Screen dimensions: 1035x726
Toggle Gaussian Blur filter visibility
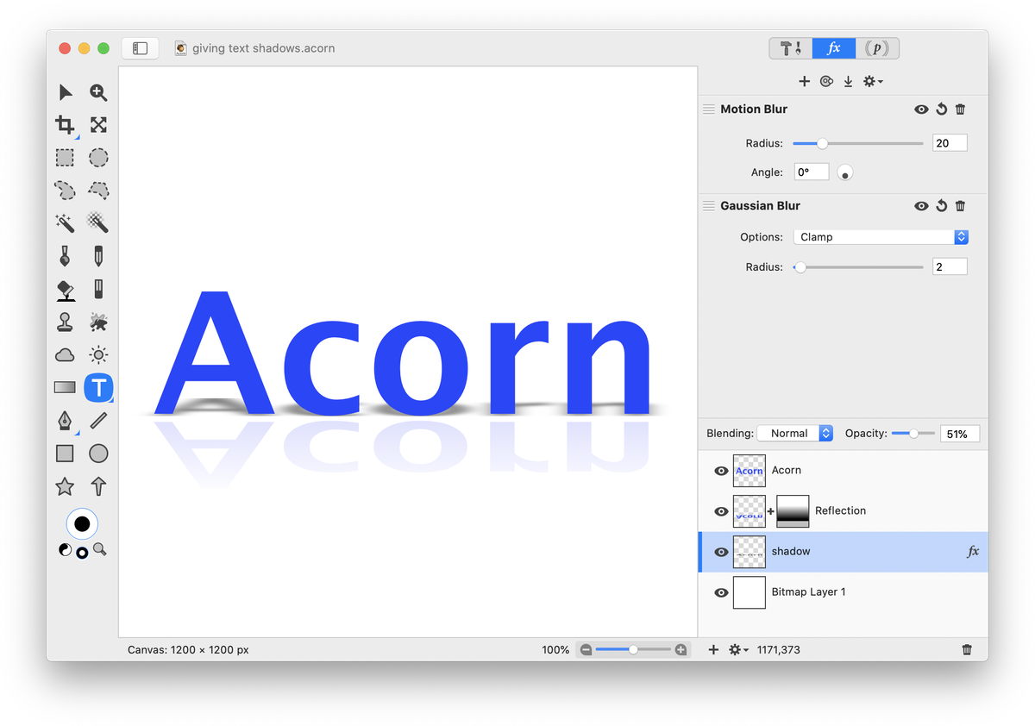[x=921, y=206]
